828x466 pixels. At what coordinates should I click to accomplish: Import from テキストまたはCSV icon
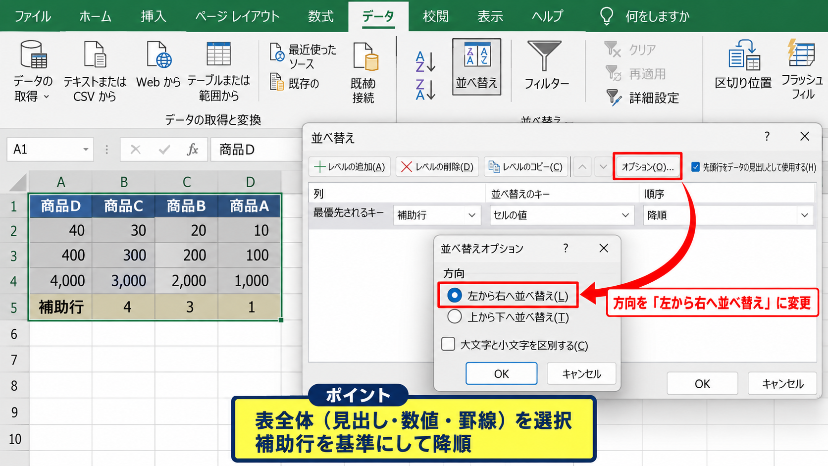[x=95, y=54]
